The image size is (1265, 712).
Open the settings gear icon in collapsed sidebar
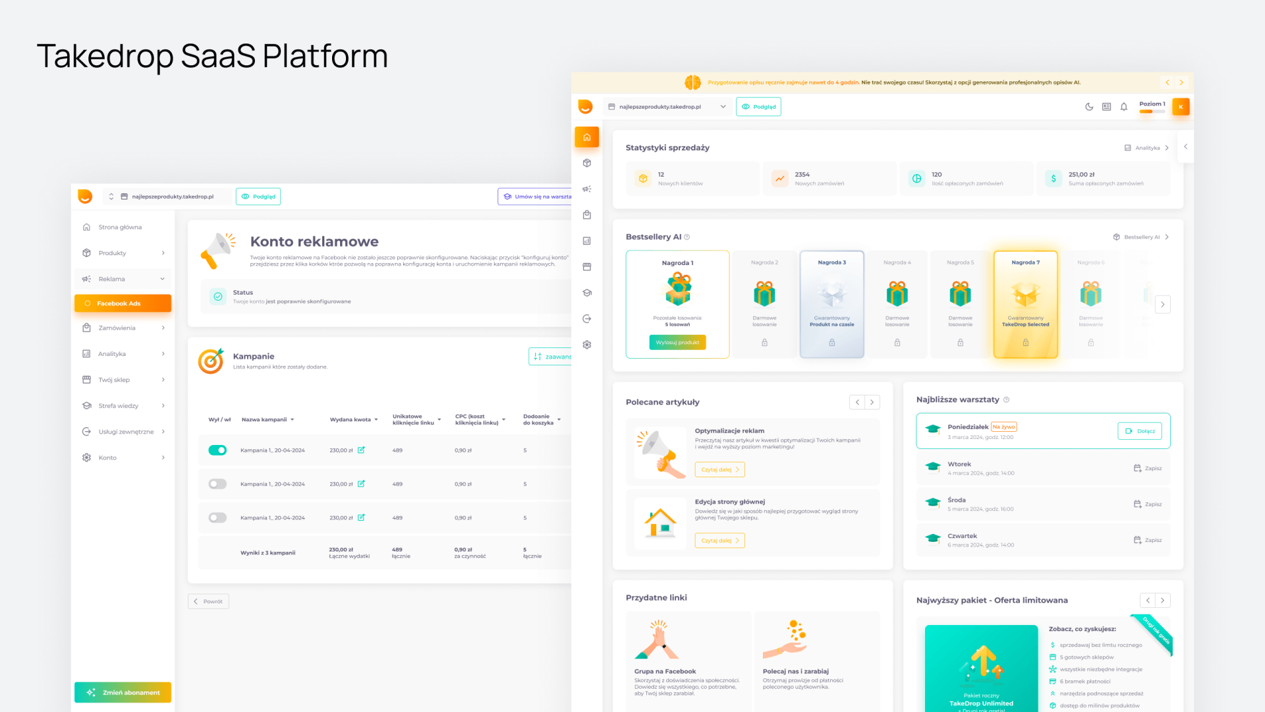pyautogui.click(x=586, y=345)
